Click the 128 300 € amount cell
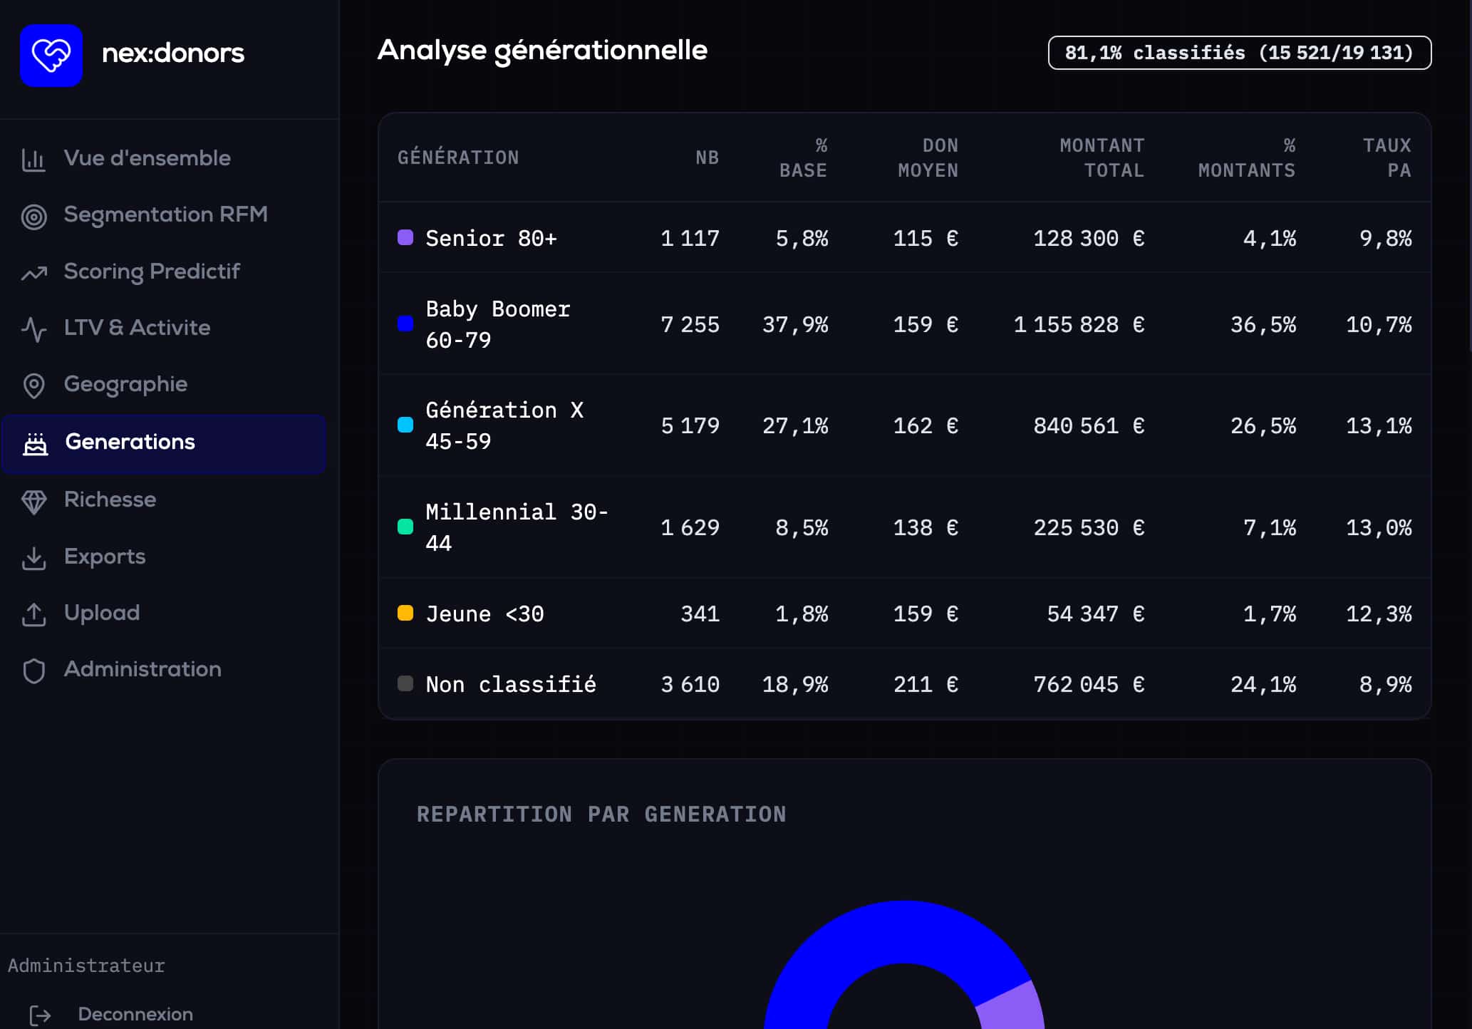 click(1089, 238)
